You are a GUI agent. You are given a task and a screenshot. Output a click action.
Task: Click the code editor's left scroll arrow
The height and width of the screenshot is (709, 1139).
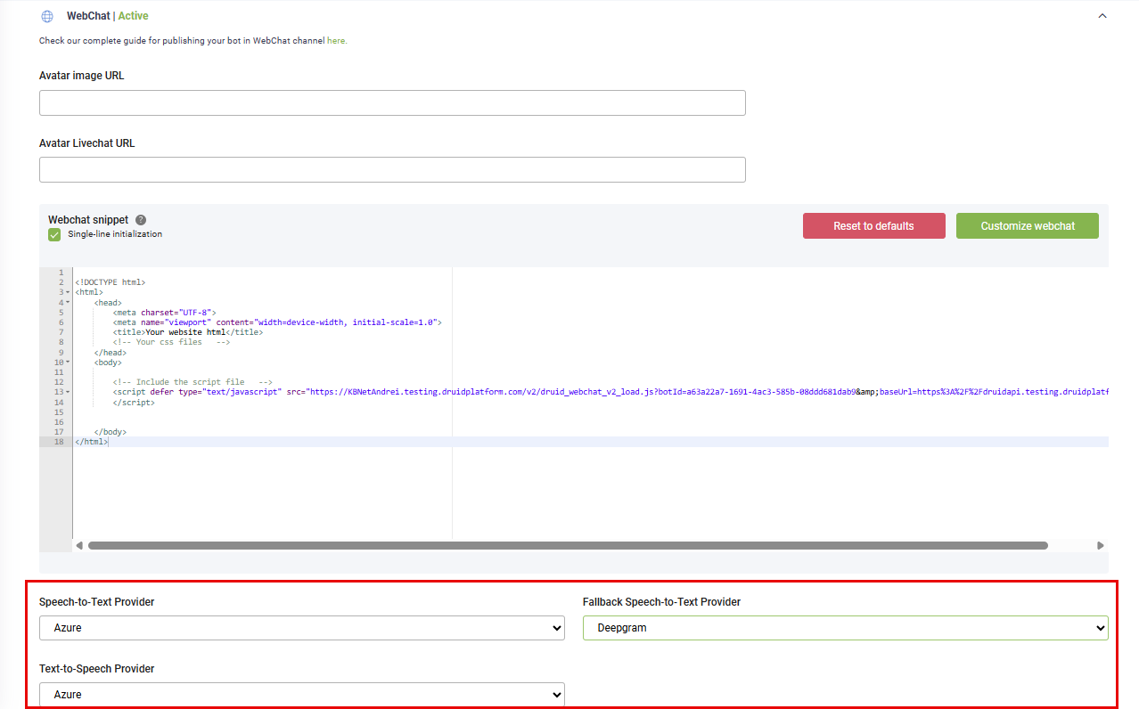[x=79, y=545]
